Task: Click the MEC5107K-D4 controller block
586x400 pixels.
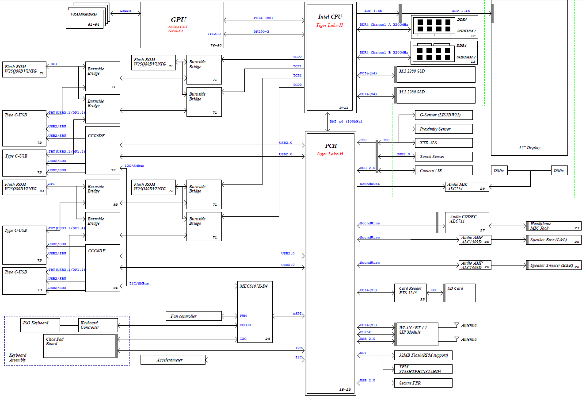Action: 255,312
